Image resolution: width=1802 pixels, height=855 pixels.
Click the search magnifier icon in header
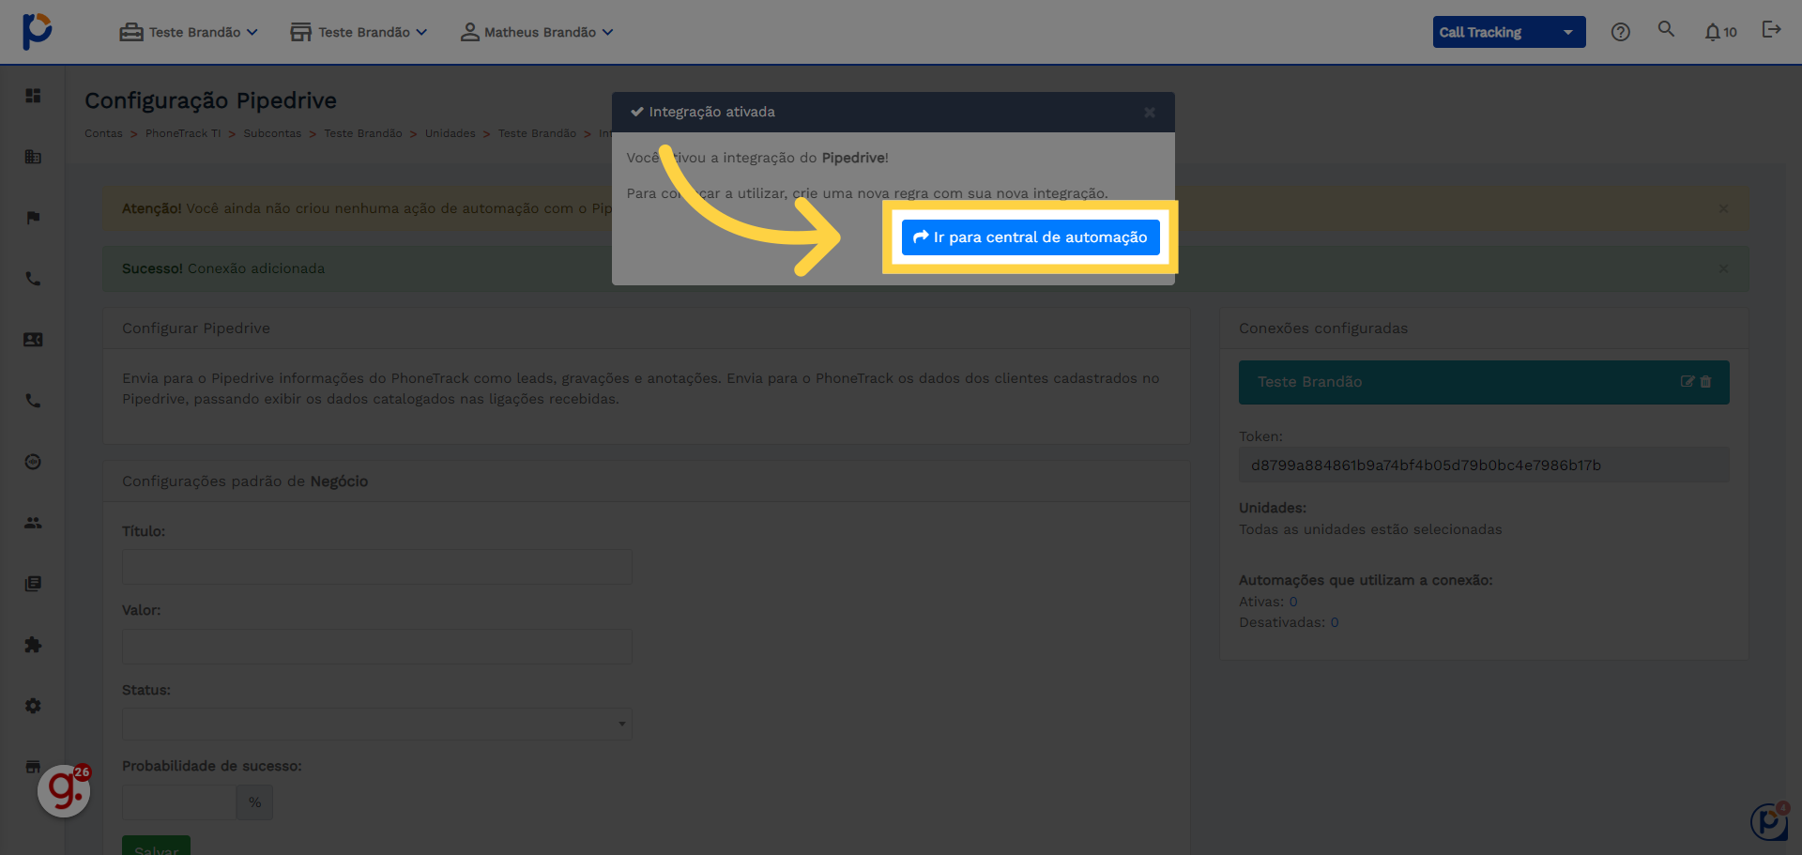pos(1666,29)
